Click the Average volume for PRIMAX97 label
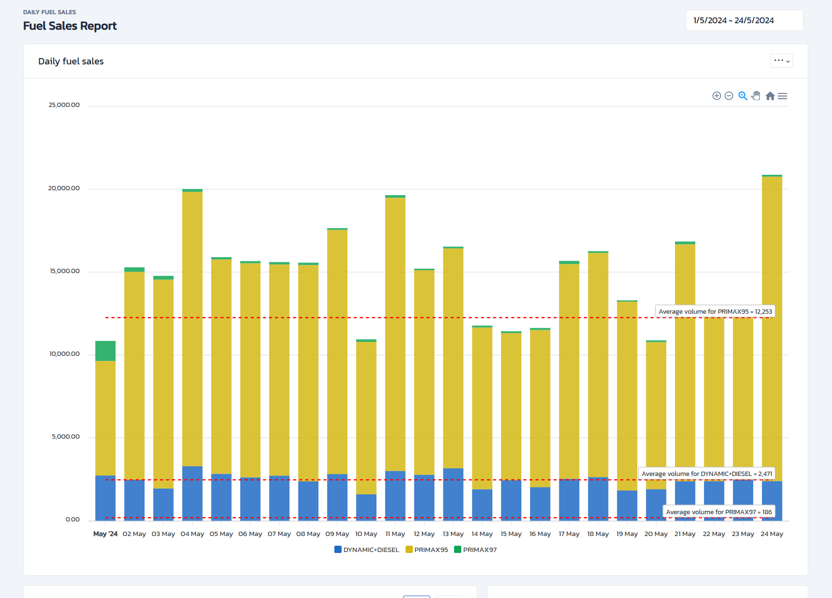 (x=719, y=512)
